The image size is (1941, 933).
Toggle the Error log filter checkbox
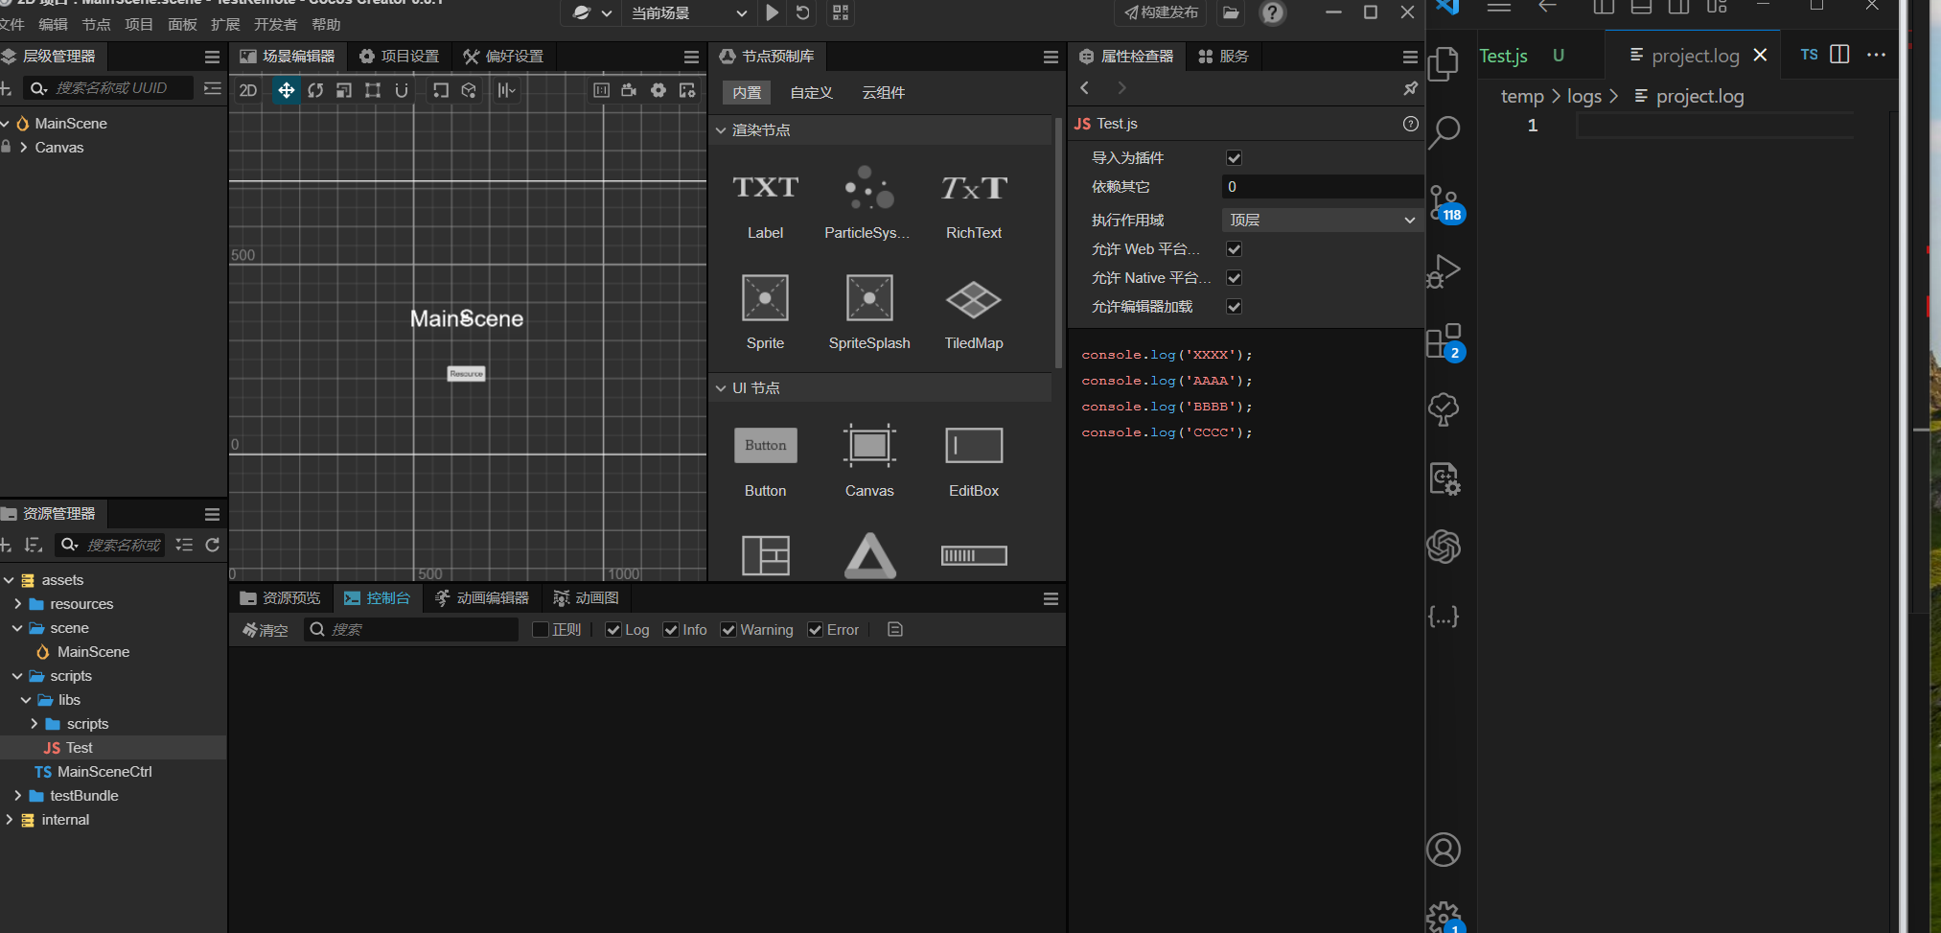[x=816, y=630]
